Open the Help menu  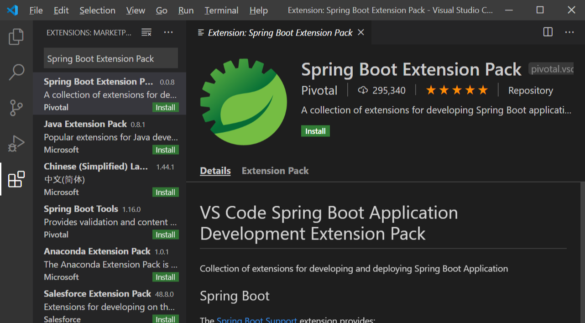pyautogui.click(x=259, y=10)
